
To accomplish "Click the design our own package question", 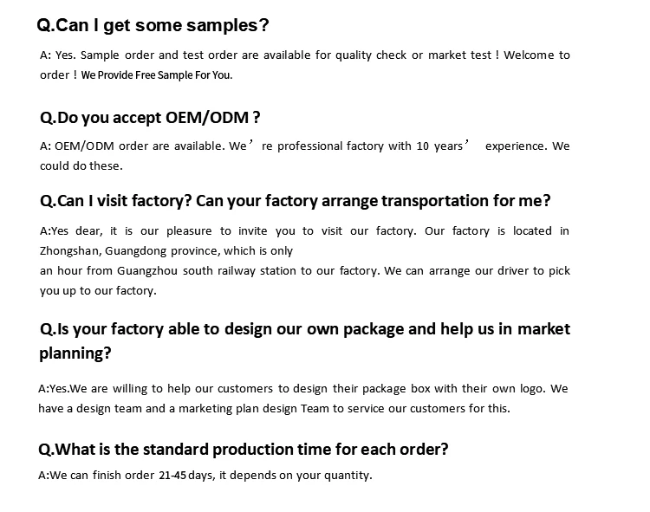I will (305, 329).
